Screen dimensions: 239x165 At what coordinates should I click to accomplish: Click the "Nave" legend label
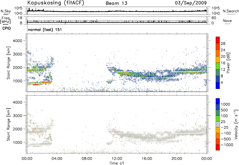coord(227,21)
